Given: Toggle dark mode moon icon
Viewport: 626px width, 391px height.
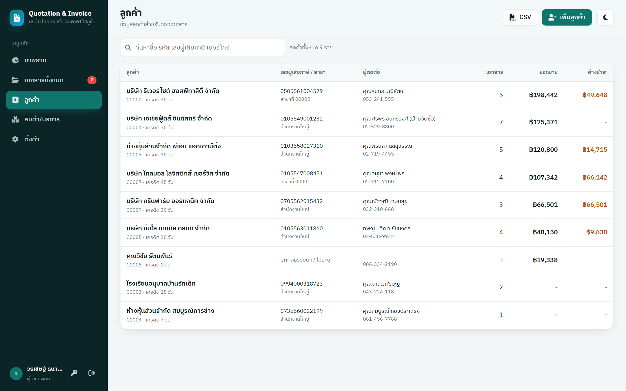Looking at the screenshot, I should (x=605, y=17).
